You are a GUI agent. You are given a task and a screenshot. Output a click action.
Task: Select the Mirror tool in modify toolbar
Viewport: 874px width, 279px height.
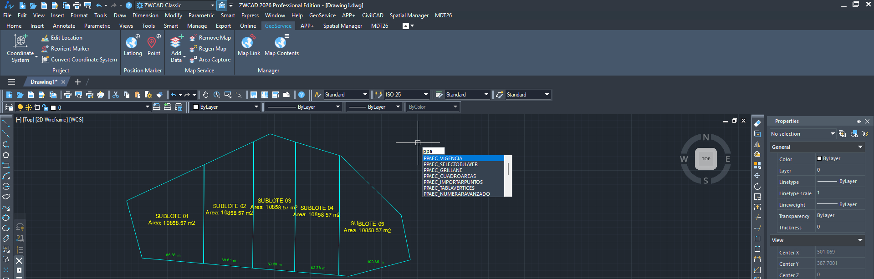(757, 144)
